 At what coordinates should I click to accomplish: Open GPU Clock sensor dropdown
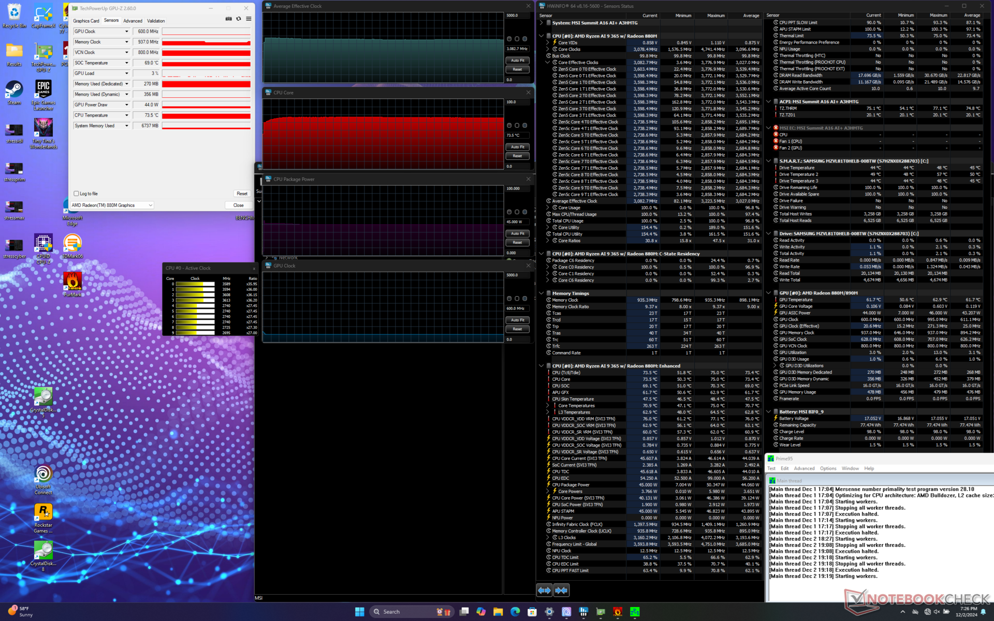126,32
